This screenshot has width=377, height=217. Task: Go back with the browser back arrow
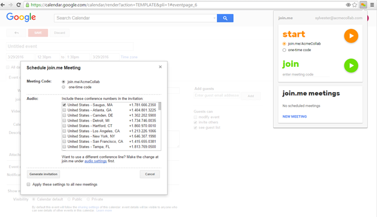point(3,5)
